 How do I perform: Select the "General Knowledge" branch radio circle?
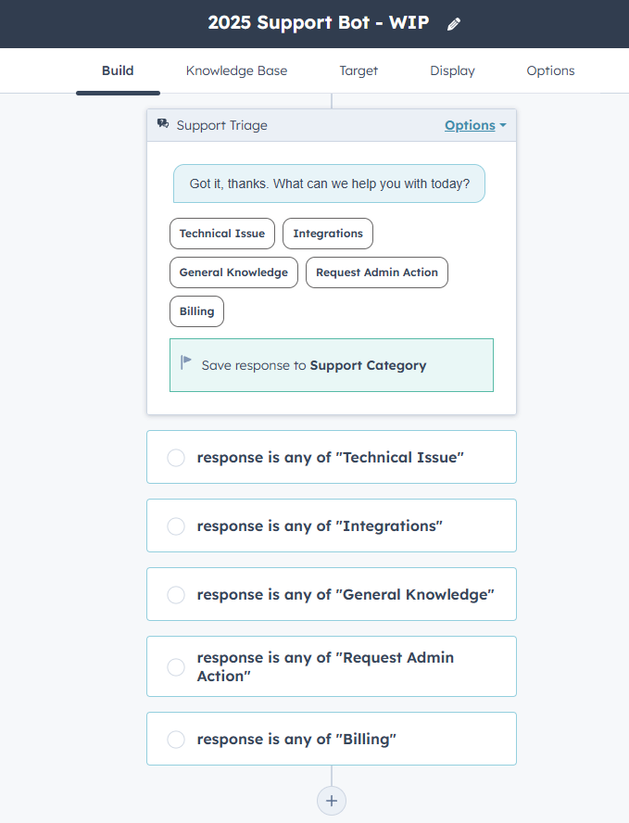point(176,595)
